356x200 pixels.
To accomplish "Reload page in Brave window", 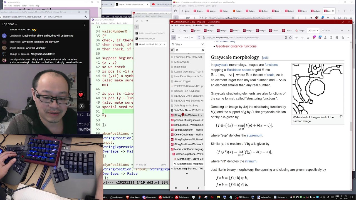I will [x=147, y=21].
